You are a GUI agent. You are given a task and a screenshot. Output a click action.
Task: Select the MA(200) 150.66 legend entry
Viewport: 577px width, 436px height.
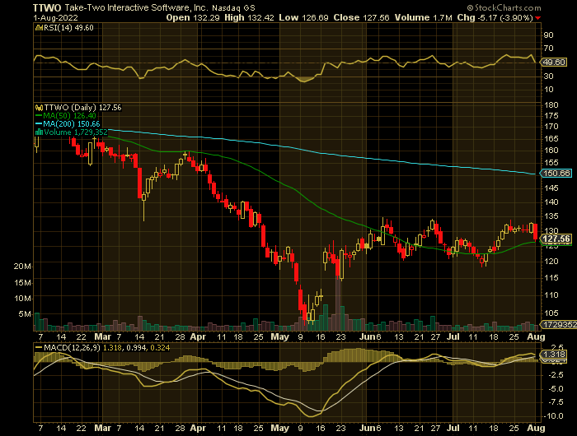72,124
